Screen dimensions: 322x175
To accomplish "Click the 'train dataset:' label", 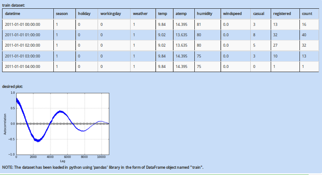I will (x=14, y=5).
